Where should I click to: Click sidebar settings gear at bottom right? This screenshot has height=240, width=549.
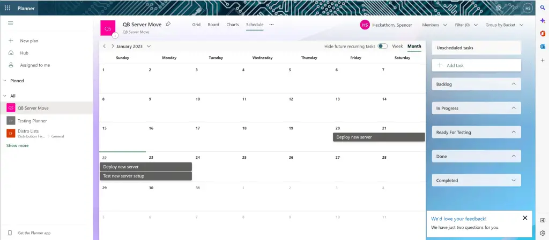coord(543,233)
